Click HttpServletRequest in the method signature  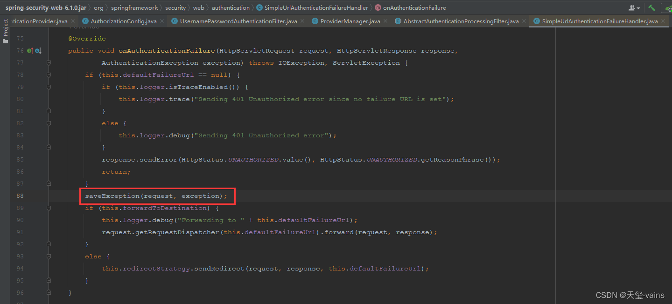tap(257, 51)
